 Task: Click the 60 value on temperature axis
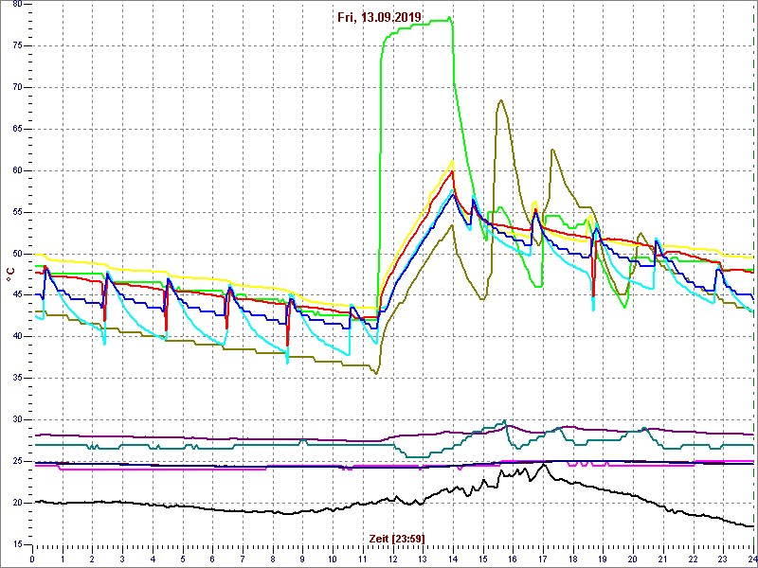click(x=16, y=170)
